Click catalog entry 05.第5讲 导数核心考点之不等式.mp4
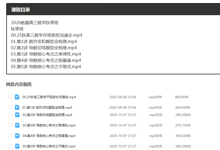The height and width of the screenshot is (150, 220). tap(46, 66)
